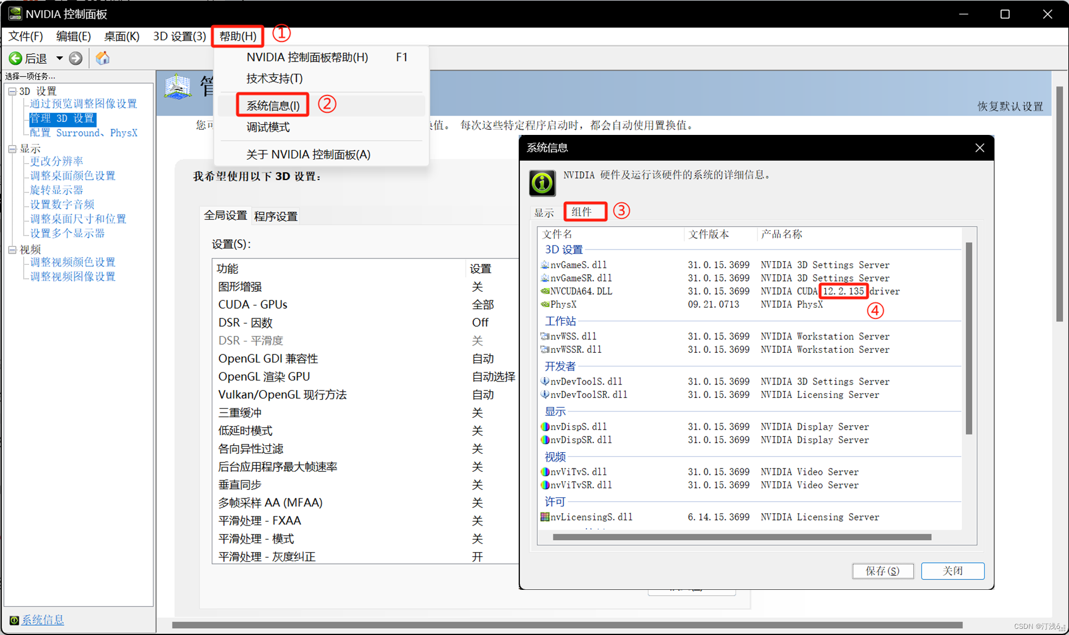1069x635 pixels.
Task: Click the system info icon at bottom left
Action: 14,620
